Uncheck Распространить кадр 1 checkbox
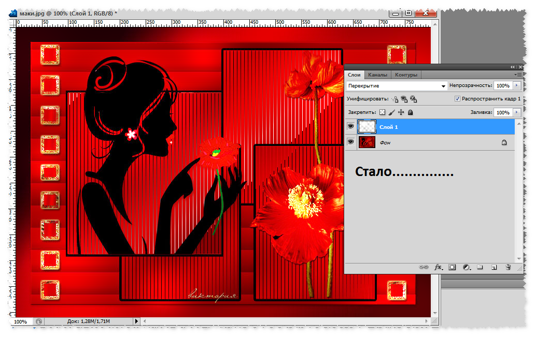Screen dimensions: 535x337 457,99
